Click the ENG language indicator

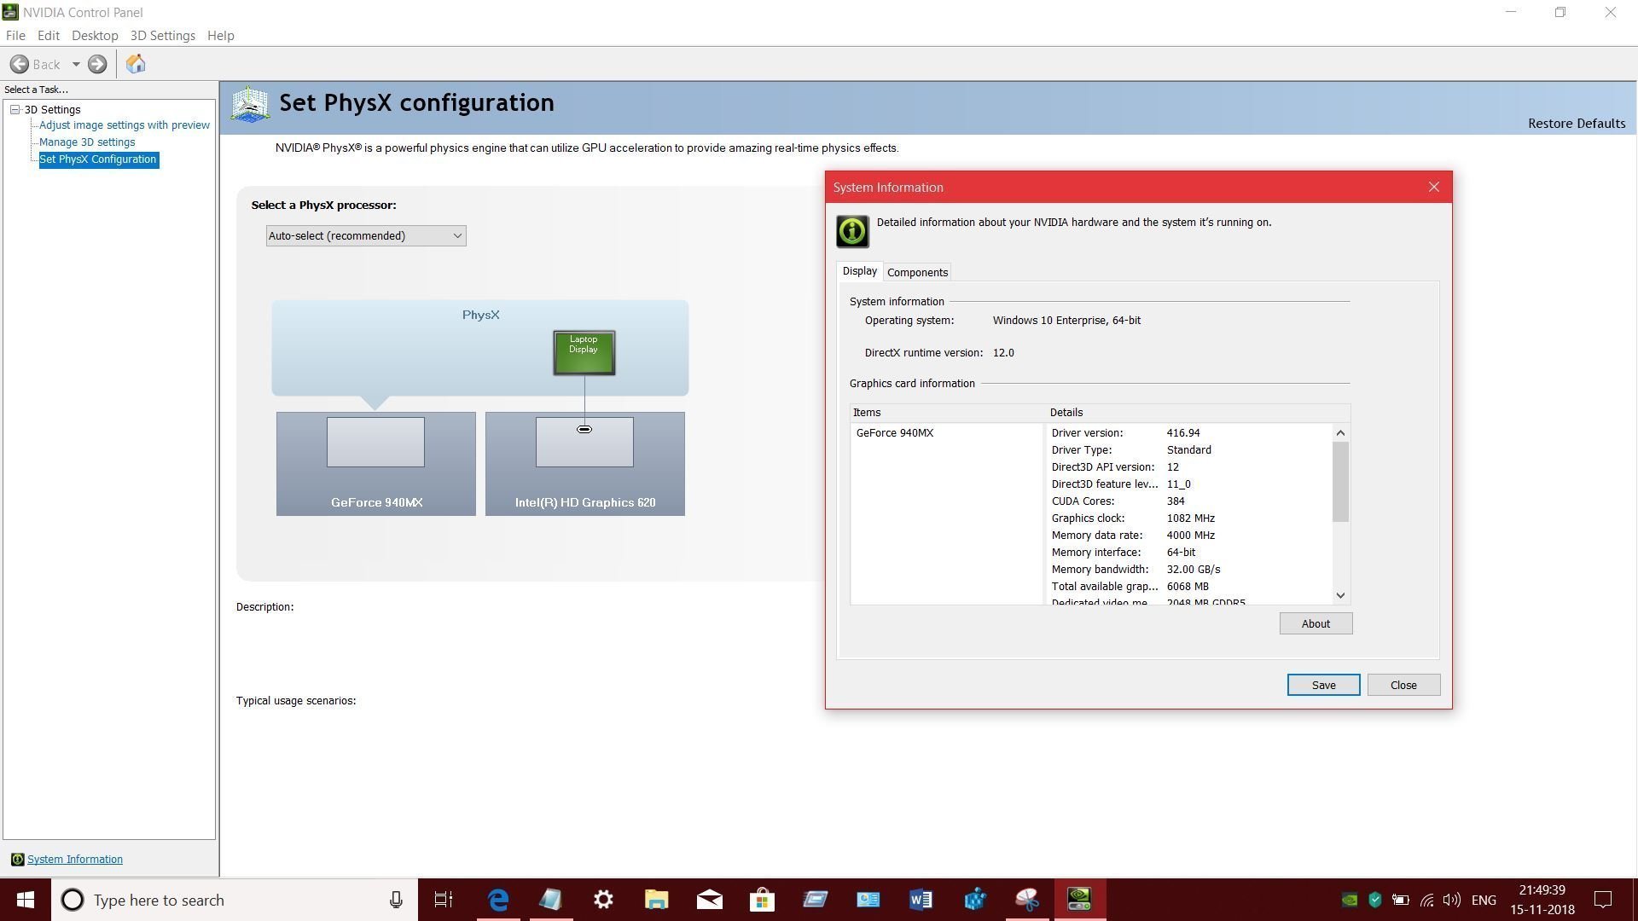[1484, 901]
